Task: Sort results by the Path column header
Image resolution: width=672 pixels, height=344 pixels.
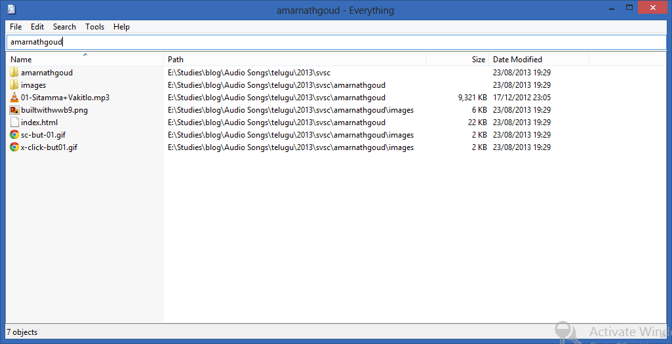Action: click(295, 60)
